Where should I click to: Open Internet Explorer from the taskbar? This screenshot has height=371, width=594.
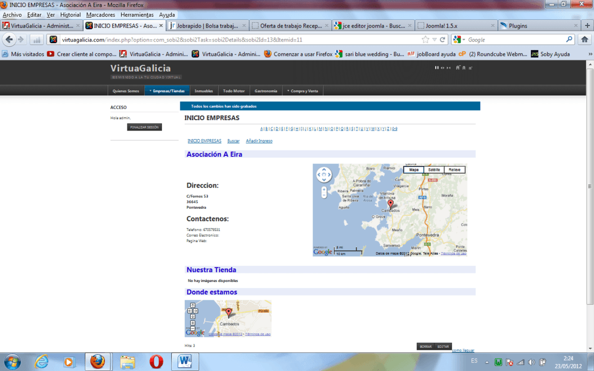click(x=41, y=362)
